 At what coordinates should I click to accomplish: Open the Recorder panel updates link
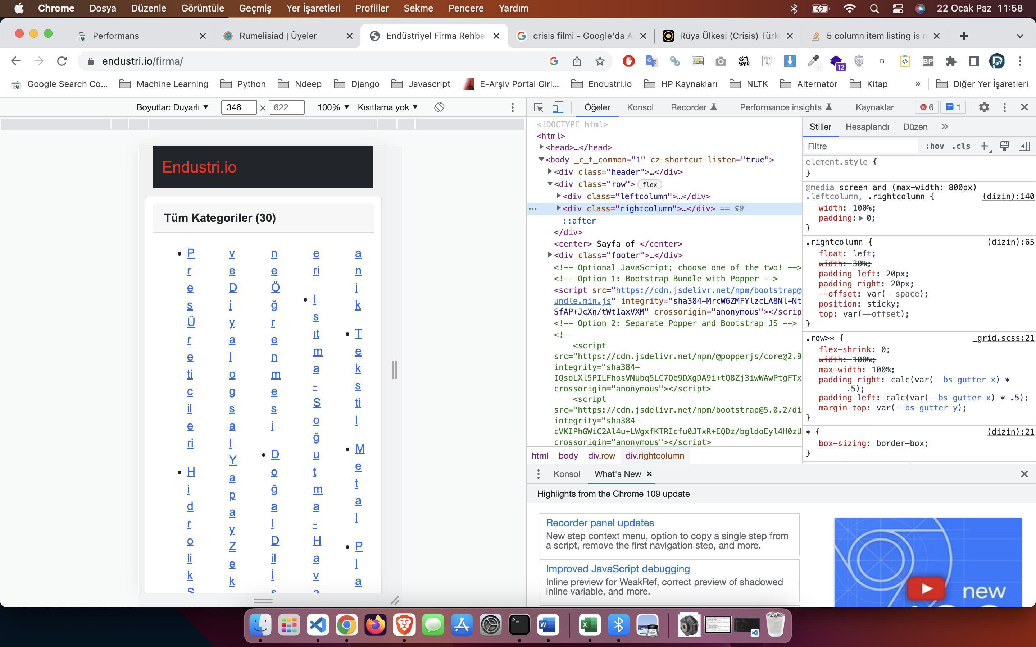[x=599, y=523]
